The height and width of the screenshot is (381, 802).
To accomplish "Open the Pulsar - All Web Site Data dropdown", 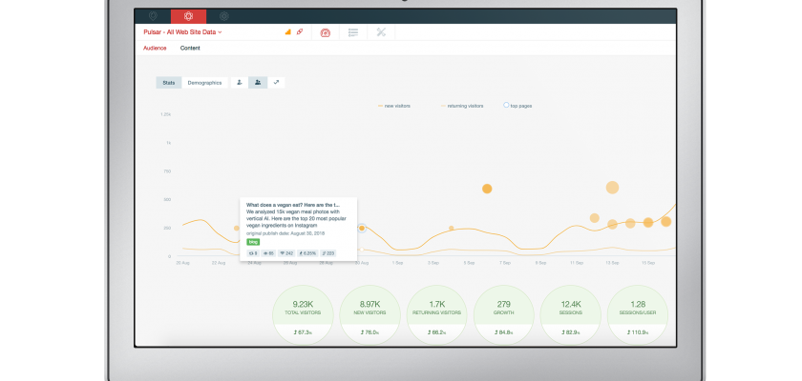I will click(182, 32).
